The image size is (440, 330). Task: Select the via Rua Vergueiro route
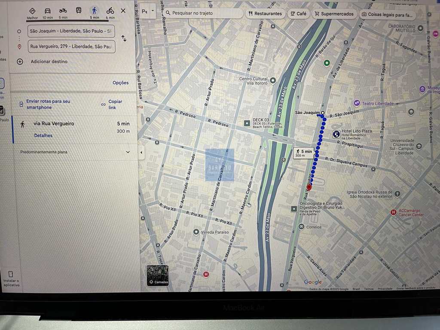coord(75,130)
